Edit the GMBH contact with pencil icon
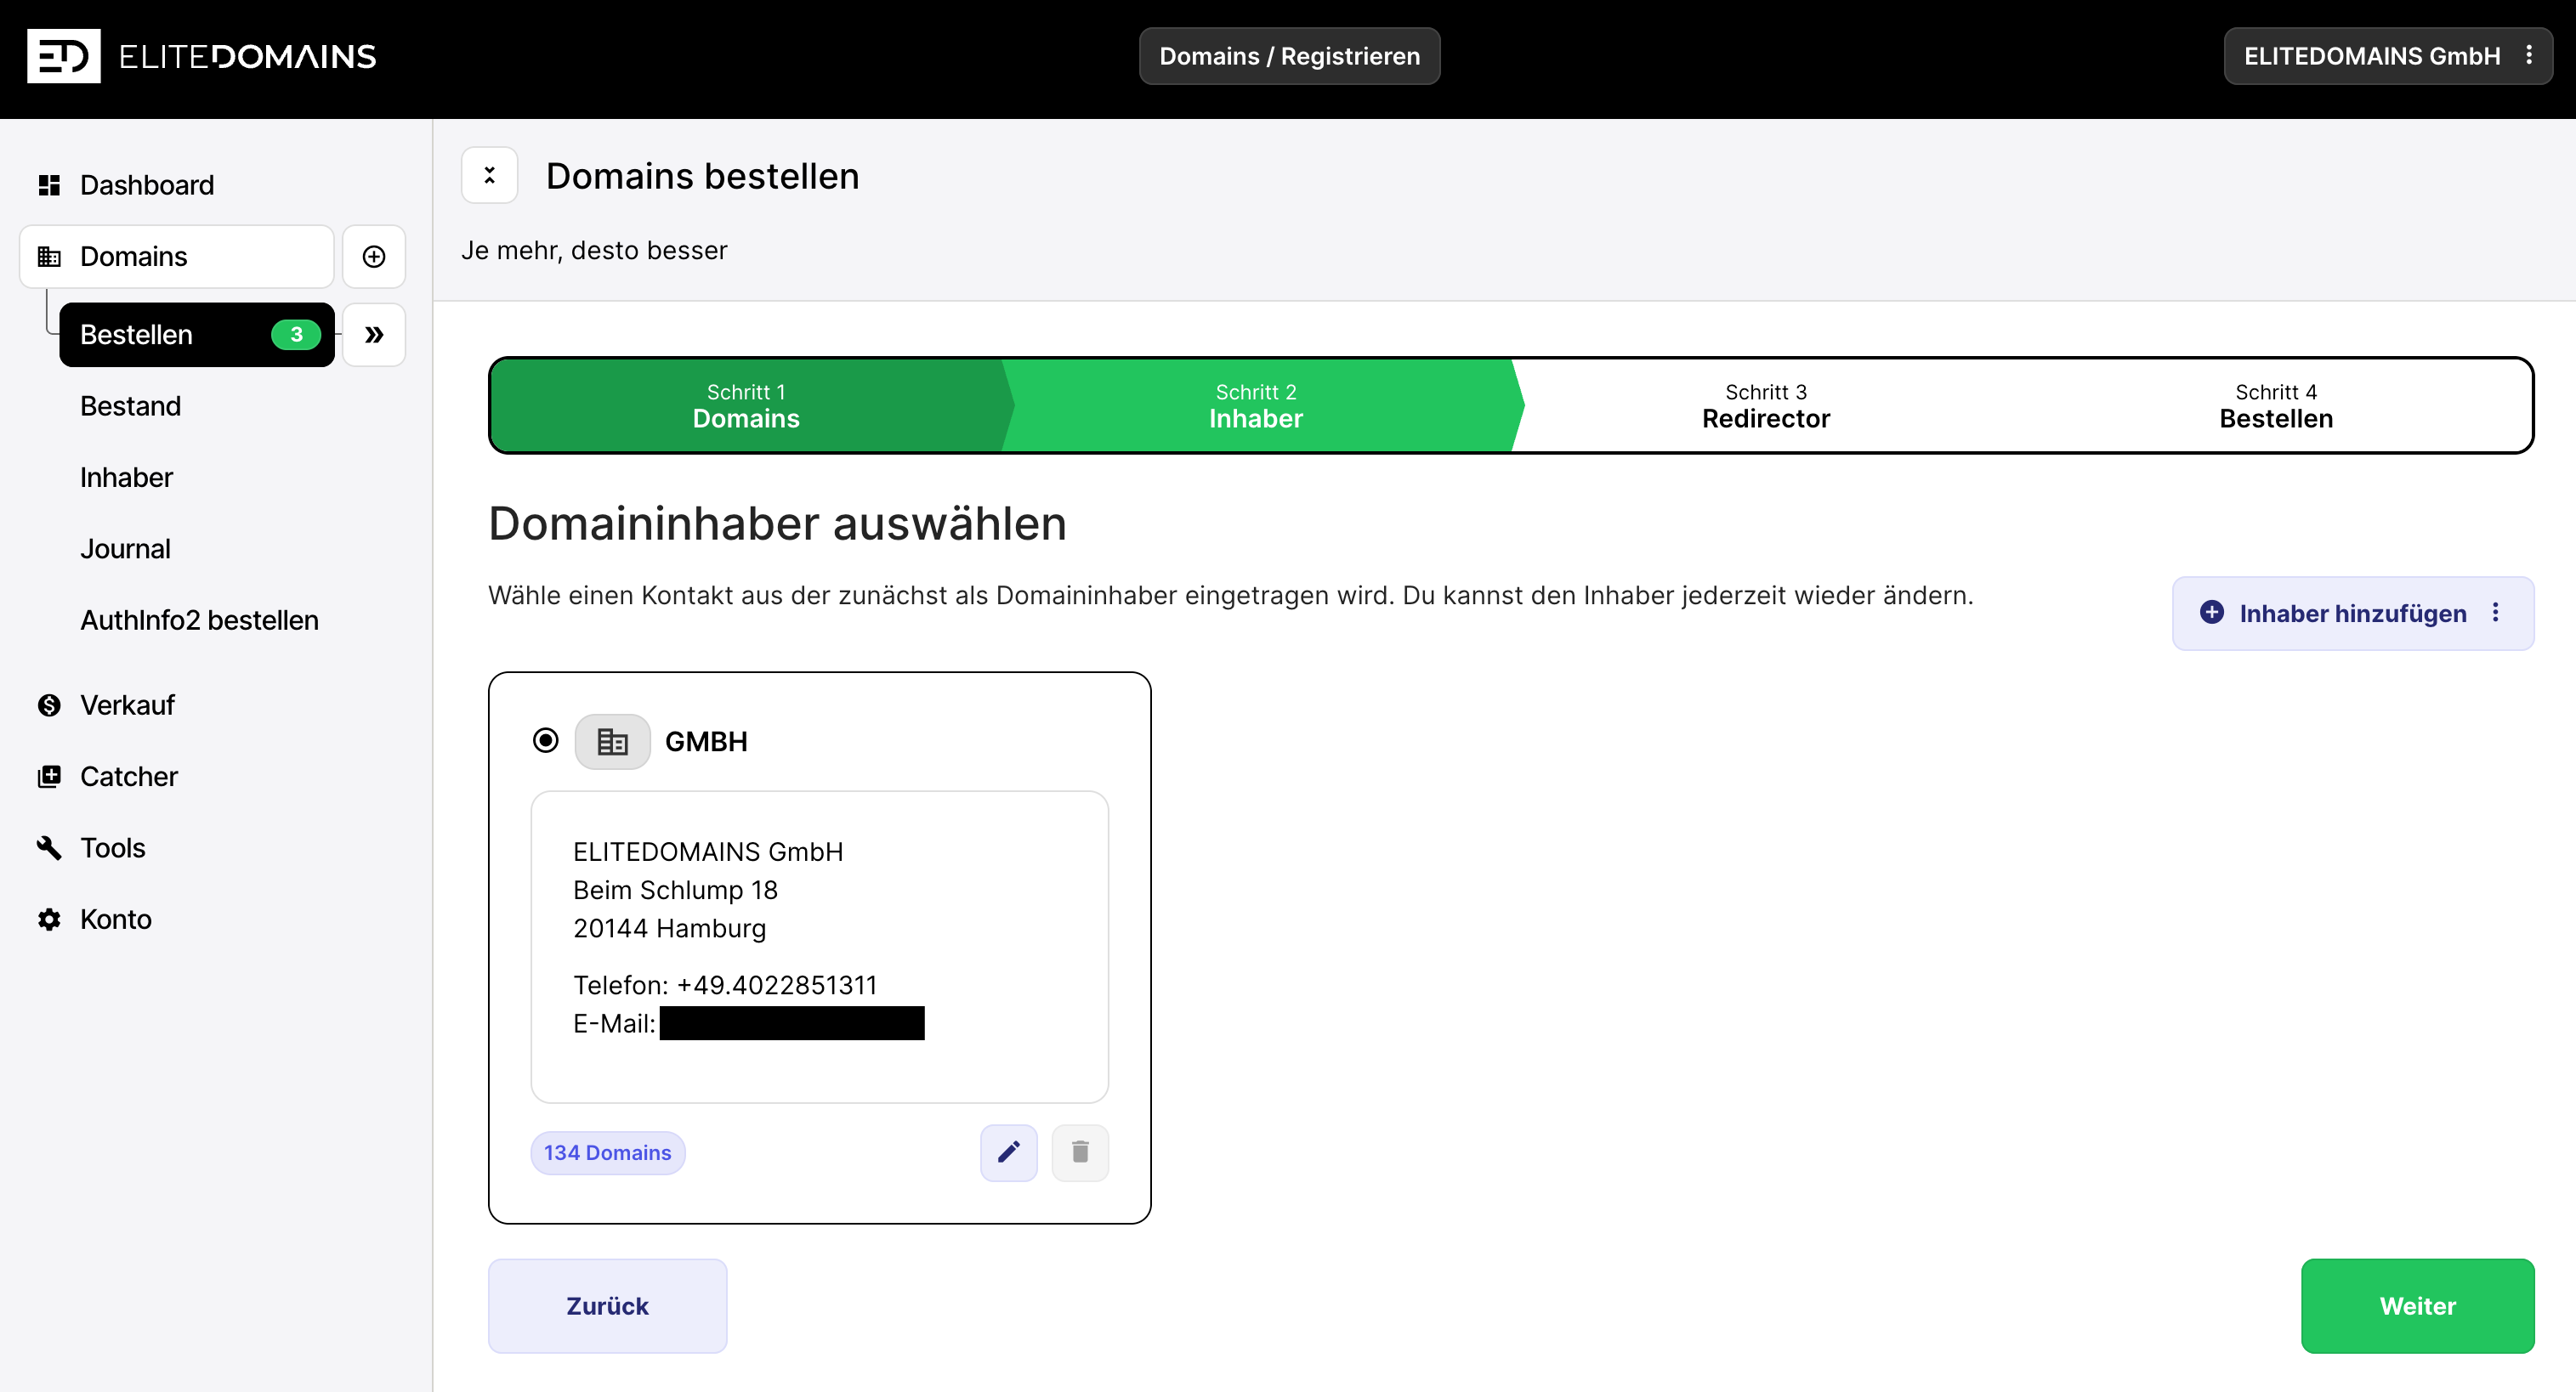This screenshot has height=1392, width=2576. point(1009,1152)
